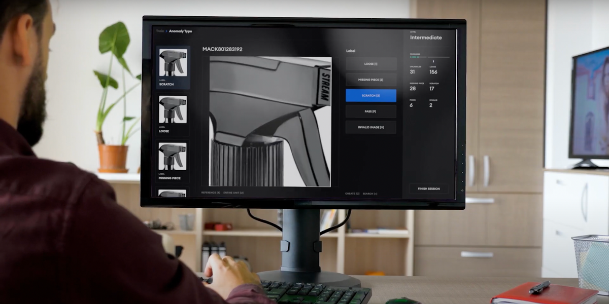Click the partially visible bottom thumbnail
Viewport: 609px width, 304px height.
pos(173,193)
